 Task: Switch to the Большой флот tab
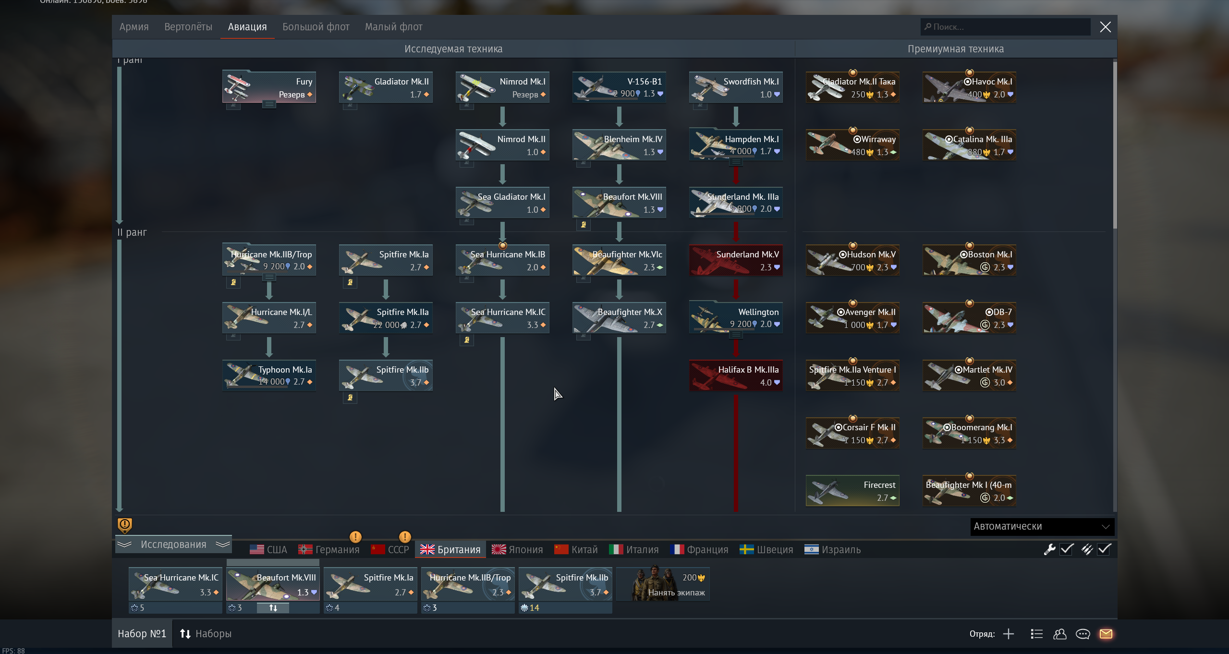coord(316,27)
